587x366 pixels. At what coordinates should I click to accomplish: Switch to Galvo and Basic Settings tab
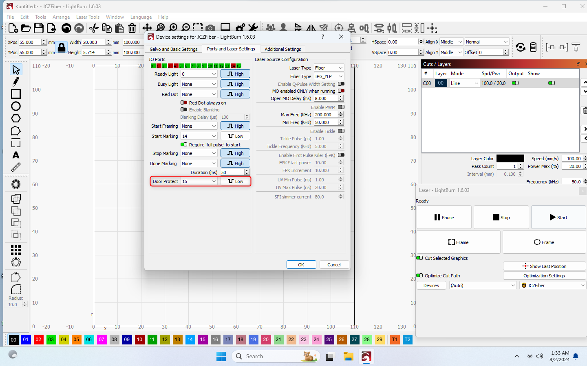coord(174,49)
